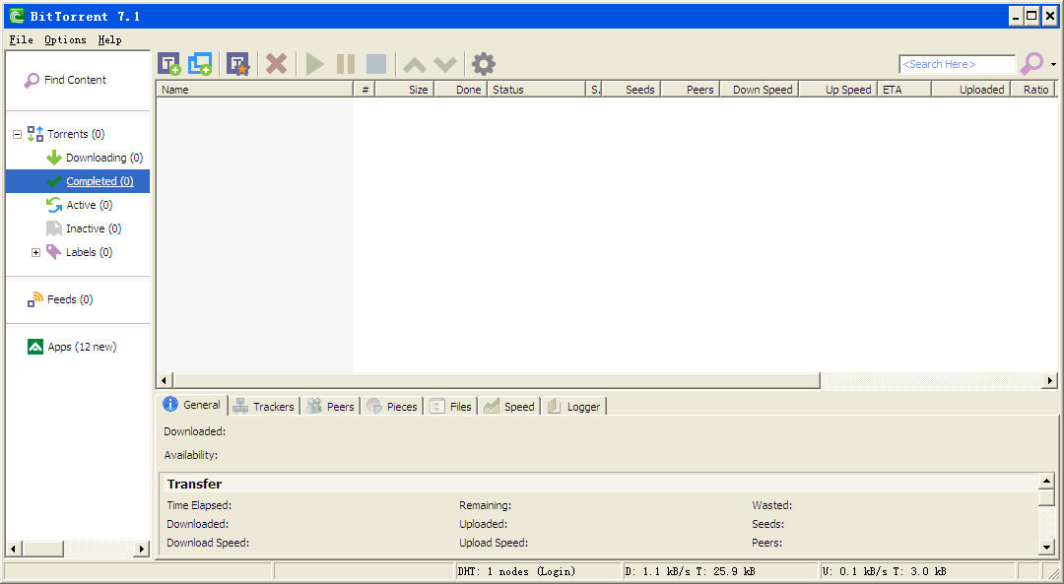
Task: Sort by the ETA column header
Action: point(903,90)
